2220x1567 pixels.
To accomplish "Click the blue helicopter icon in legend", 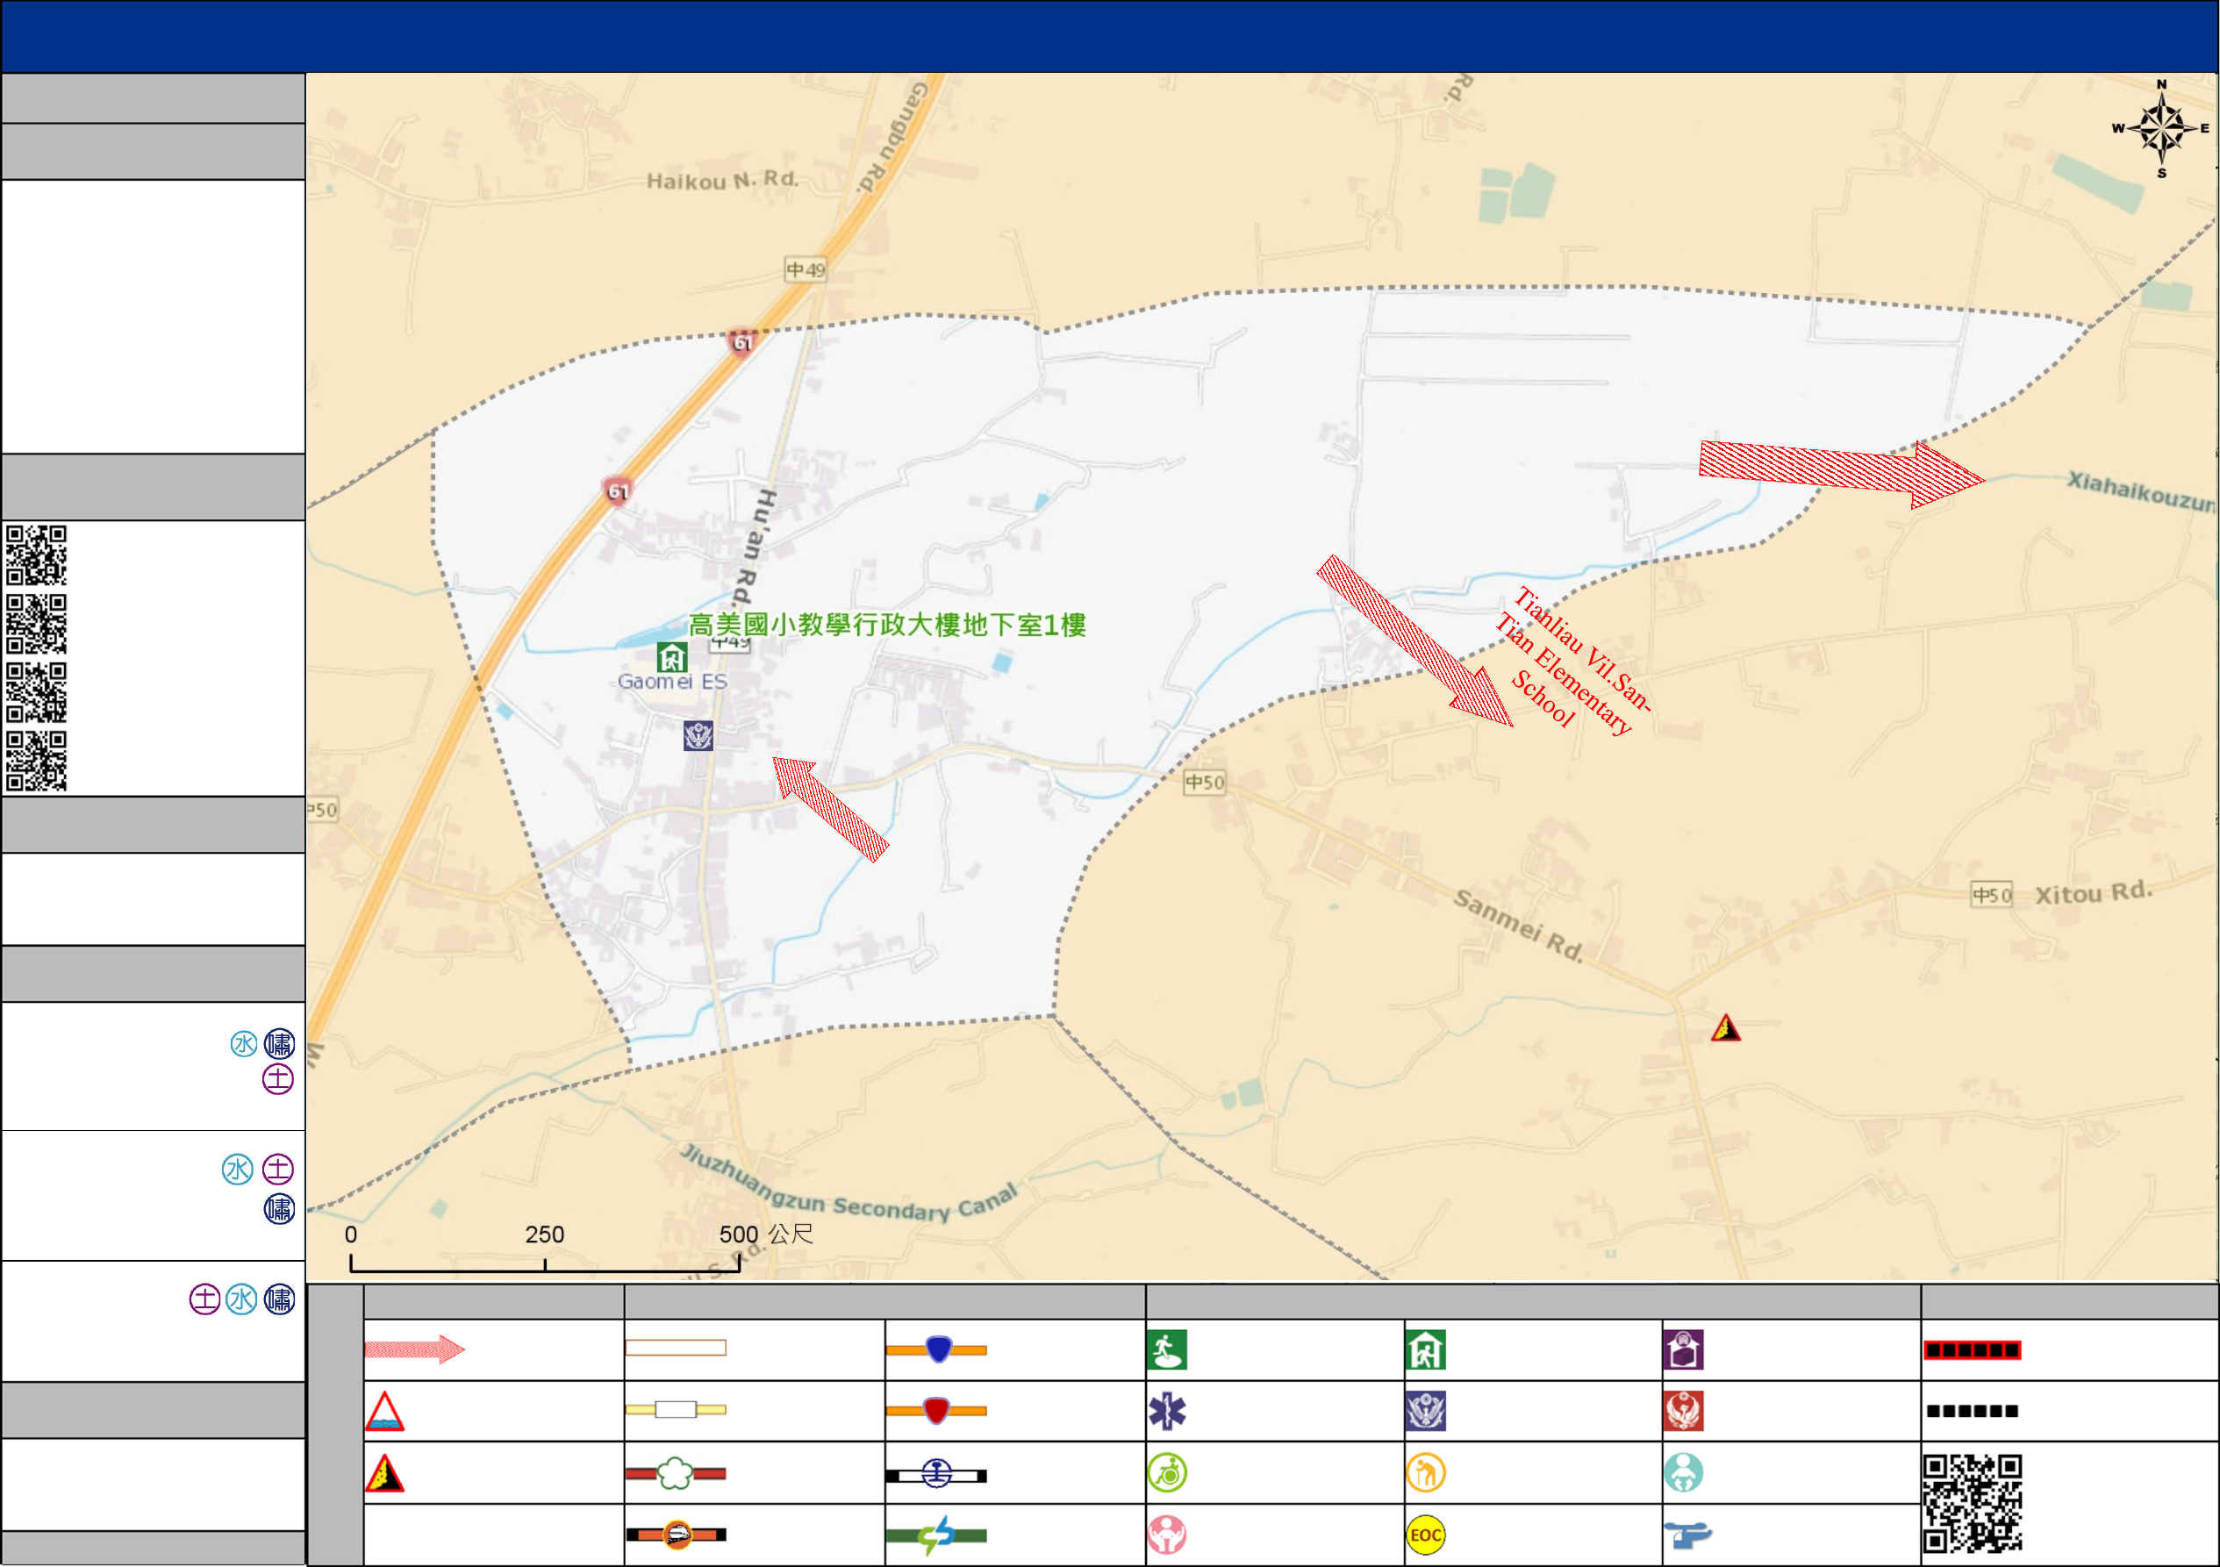I will click(1688, 1535).
